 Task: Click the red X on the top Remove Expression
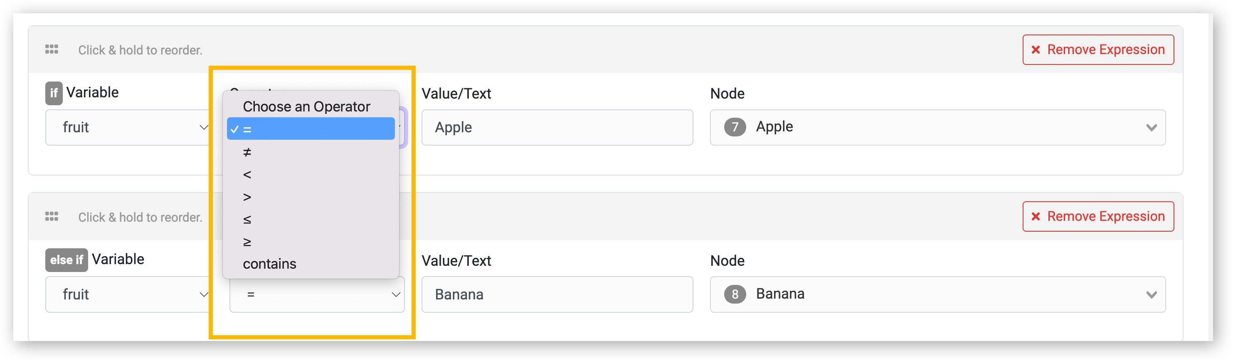click(x=1035, y=49)
